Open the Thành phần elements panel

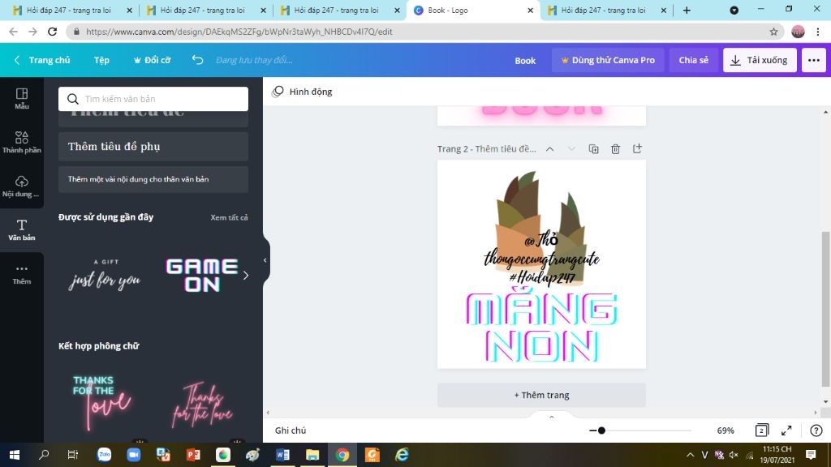pos(22,143)
